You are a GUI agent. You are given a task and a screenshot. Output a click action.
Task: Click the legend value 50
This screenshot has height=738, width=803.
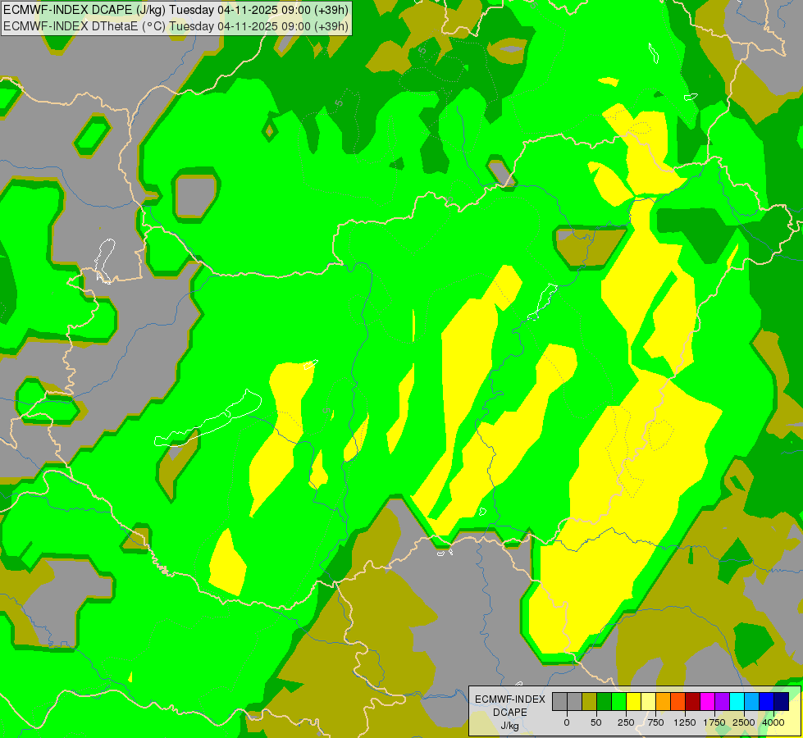pyautogui.click(x=596, y=722)
